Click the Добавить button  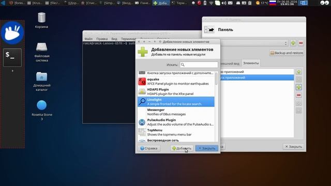tap(182, 148)
